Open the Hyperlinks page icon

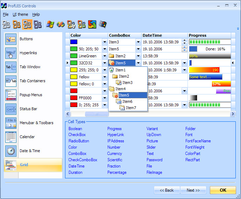pos(11,53)
